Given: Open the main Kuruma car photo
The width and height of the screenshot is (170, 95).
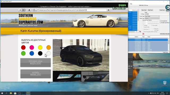Looking at the screenshot, I should (81, 55).
